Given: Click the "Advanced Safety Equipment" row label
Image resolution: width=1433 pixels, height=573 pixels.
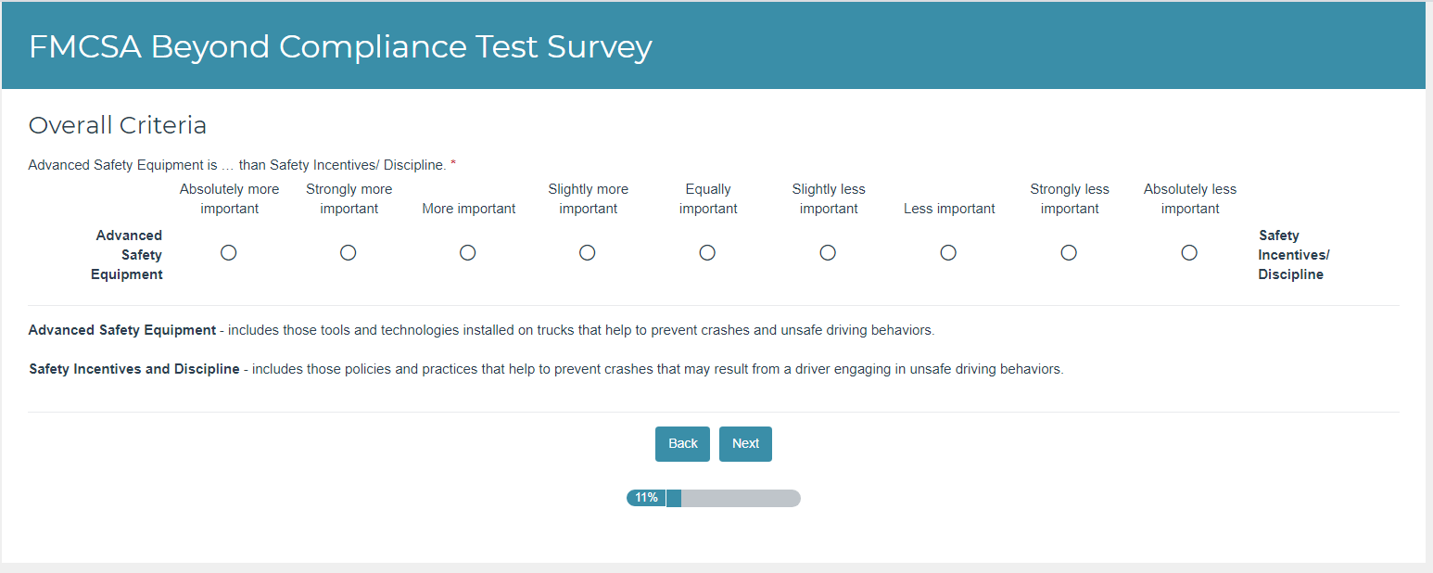Looking at the screenshot, I should coord(128,255).
